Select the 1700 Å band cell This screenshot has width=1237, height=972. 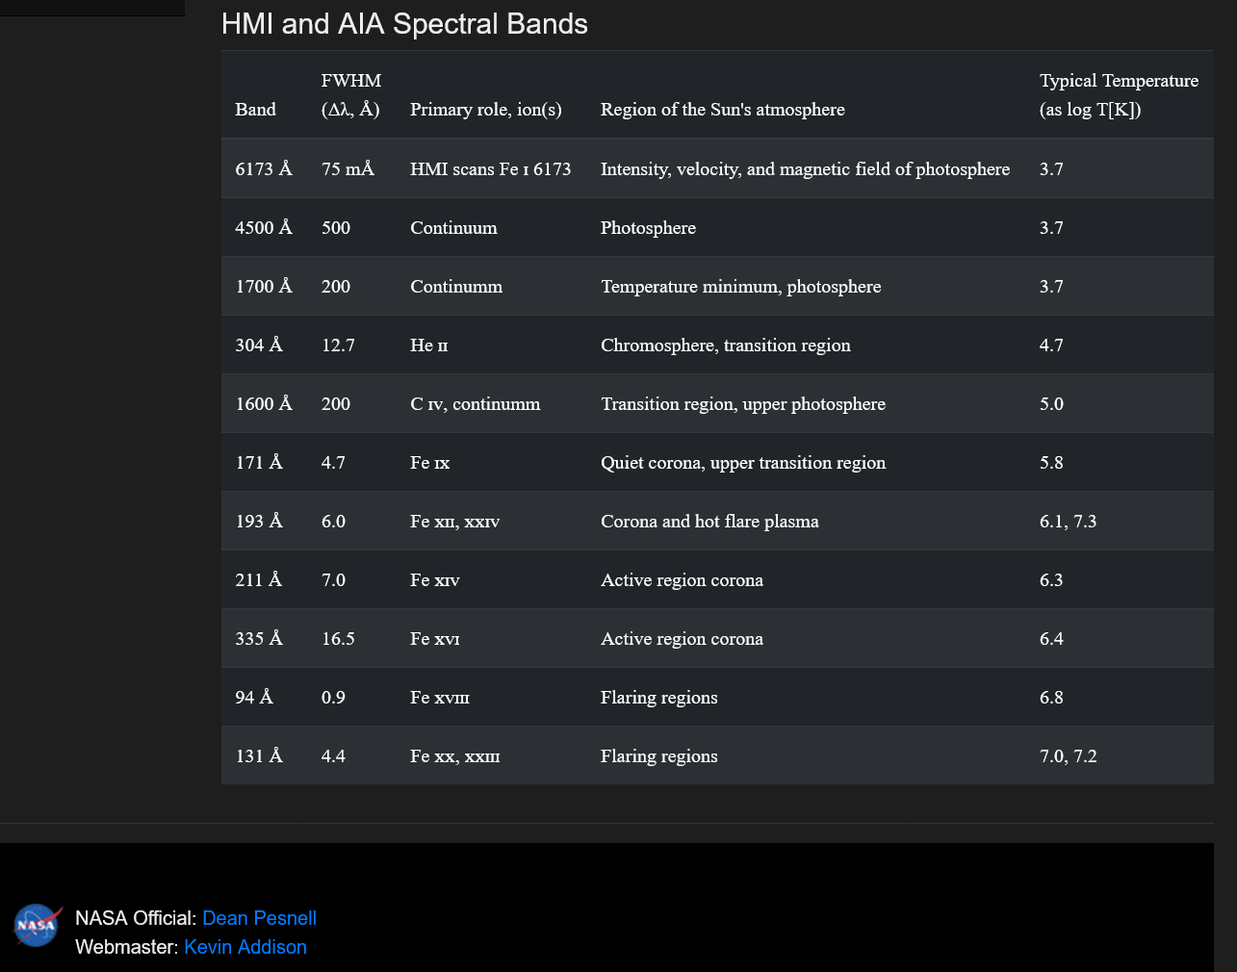tap(264, 286)
